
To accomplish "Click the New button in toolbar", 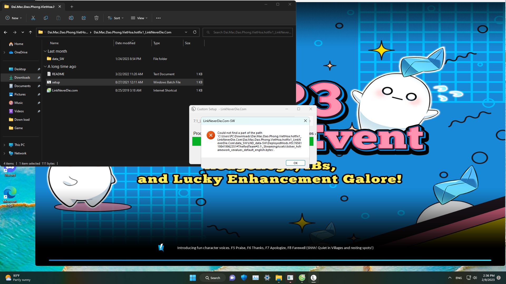I will [14, 18].
